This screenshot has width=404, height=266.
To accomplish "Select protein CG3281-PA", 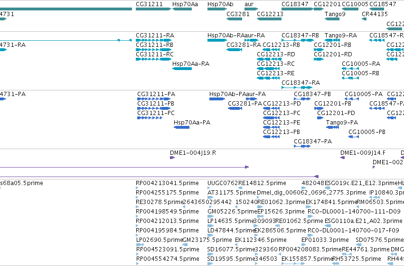I will [245, 104].
